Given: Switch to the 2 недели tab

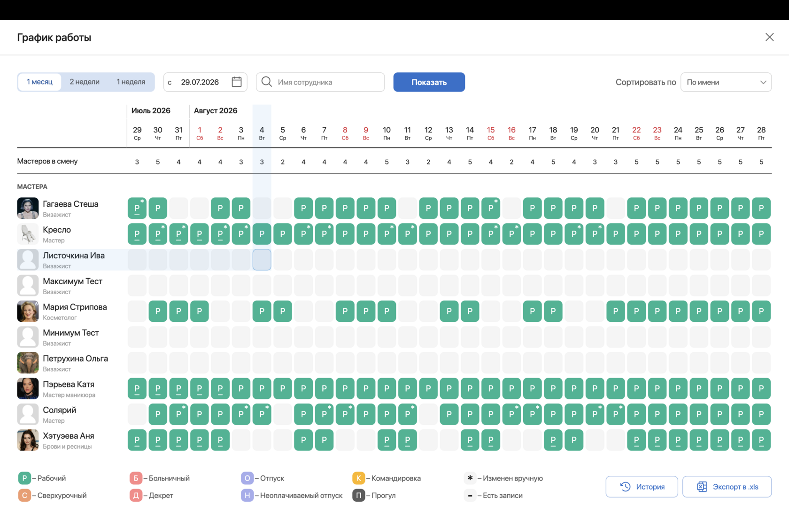Looking at the screenshot, I should 85,82.
